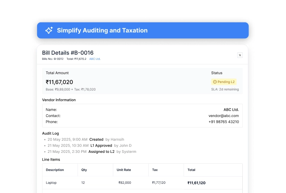The height and width of the screenshot is (193, 286).
Task: Click the Simplify Auditing and Taxation banner
Action: pyautogui.click(x=143, y=30)
